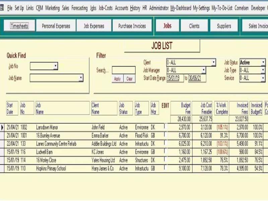Viewport: 268px width, 201px height.
Task: Tick edit checkbox for Hopkins Primary School
Action: (x=165, y=167)
